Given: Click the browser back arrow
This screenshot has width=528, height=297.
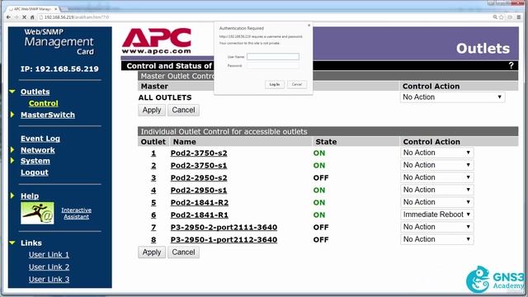Looking at the screenshot, I should pyautogui.click(x=8, y=17).
